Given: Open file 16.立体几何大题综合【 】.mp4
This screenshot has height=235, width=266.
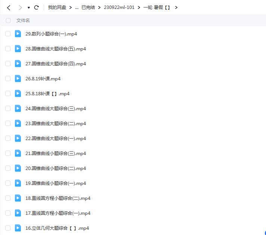Looking at the screenshot, I should [57, 228].
